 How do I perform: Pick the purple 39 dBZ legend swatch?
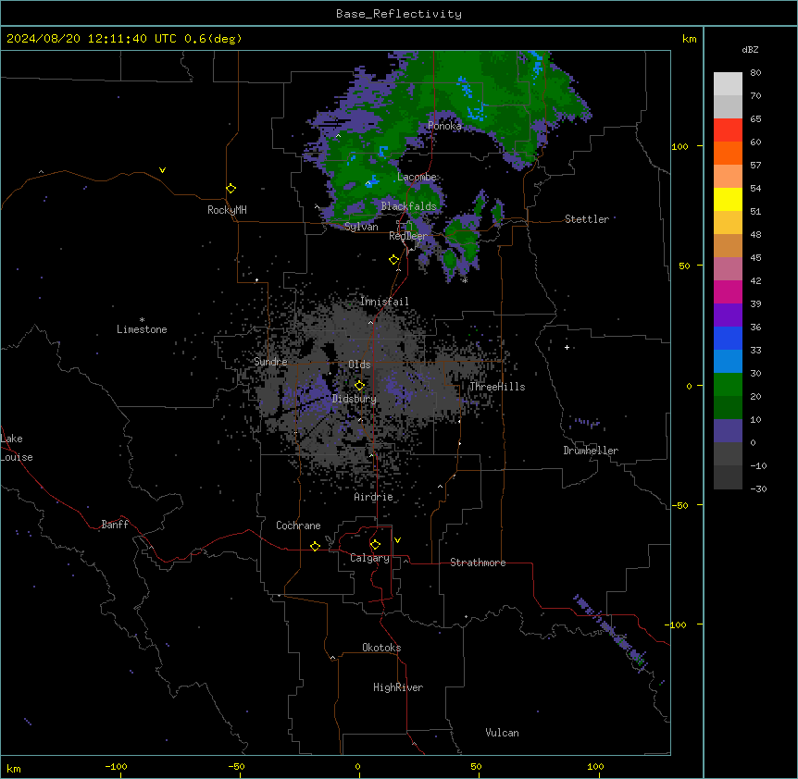[x=728, y=315]
